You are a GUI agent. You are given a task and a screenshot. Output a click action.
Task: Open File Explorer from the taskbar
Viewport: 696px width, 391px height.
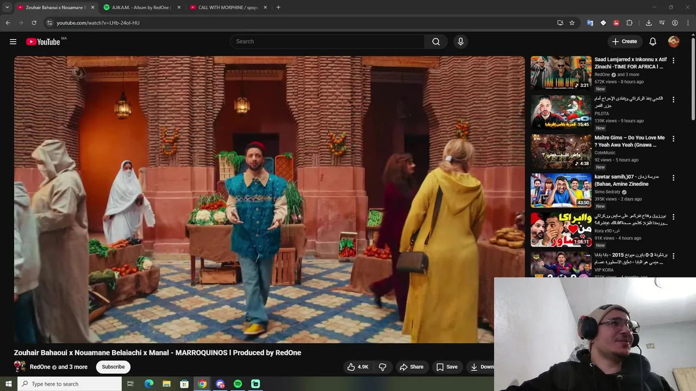point(167,384)
